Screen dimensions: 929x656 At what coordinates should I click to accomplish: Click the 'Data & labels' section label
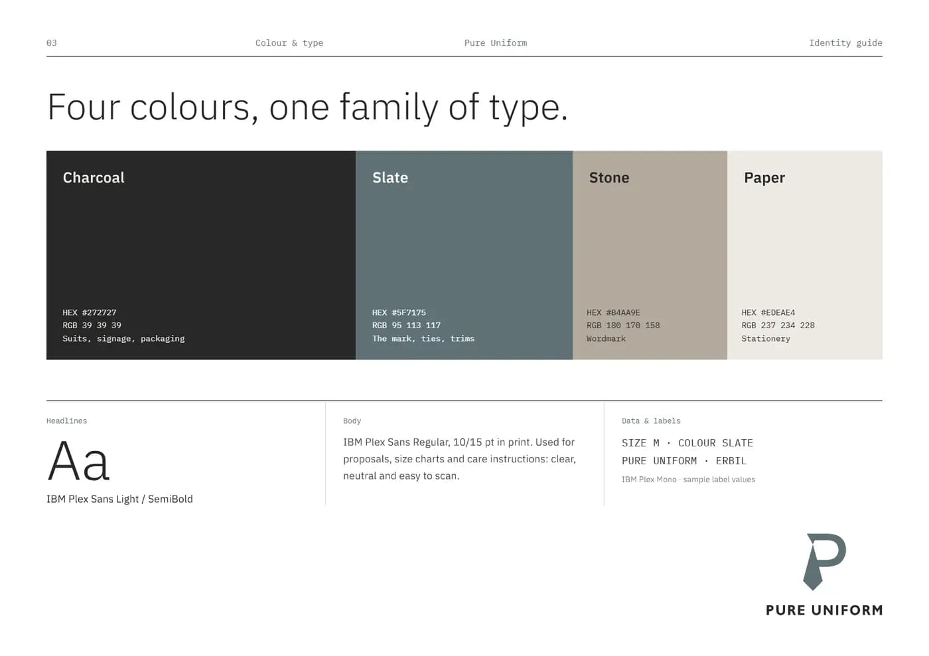pyautogui.click(x=651, y=421)
